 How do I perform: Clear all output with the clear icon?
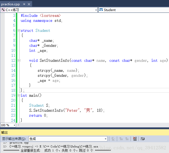(135, 139)
